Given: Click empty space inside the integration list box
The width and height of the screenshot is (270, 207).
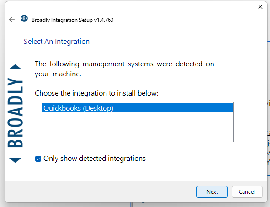Looking at the screenshot, I should pos(138,127).
